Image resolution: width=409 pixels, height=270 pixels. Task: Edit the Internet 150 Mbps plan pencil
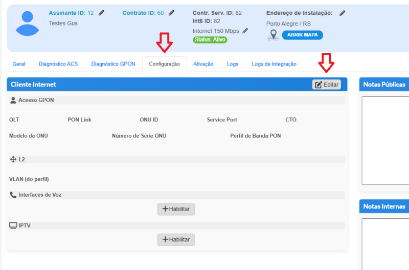pos(245,31)
